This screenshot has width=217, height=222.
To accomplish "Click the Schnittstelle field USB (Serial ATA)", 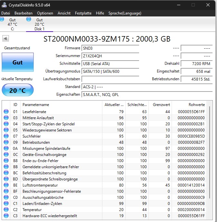I will pos(110,64).
